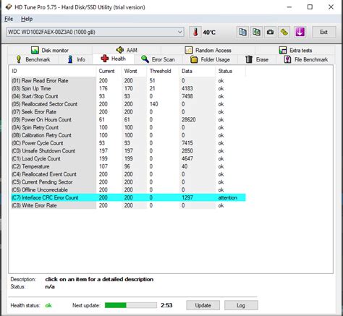Screen dimensions: 343x316
Task: Select the (C6) Offline Uncorrectable row
Action: pyautogui.click(x=128, y=189)
